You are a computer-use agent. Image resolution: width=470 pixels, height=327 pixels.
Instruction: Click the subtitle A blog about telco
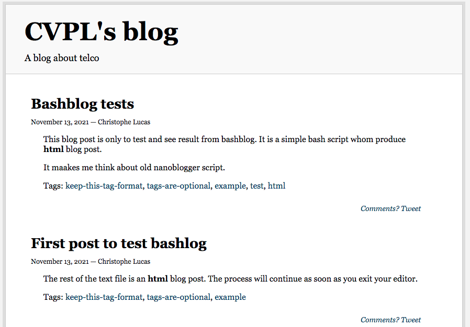pyautogui.click(x=62, y=58)
